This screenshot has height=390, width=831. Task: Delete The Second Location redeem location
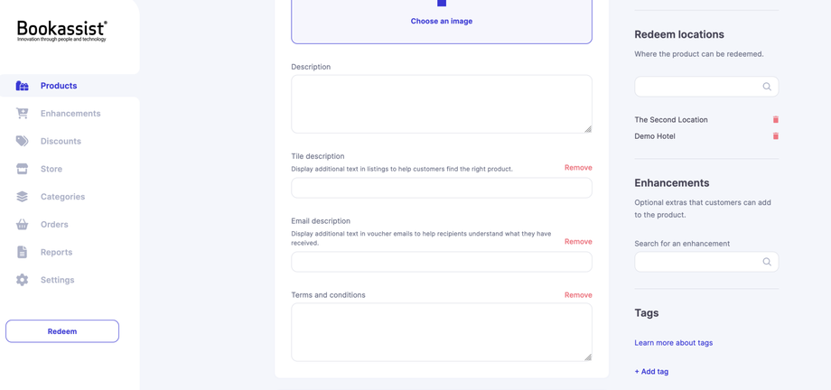(x=775, y=119)
